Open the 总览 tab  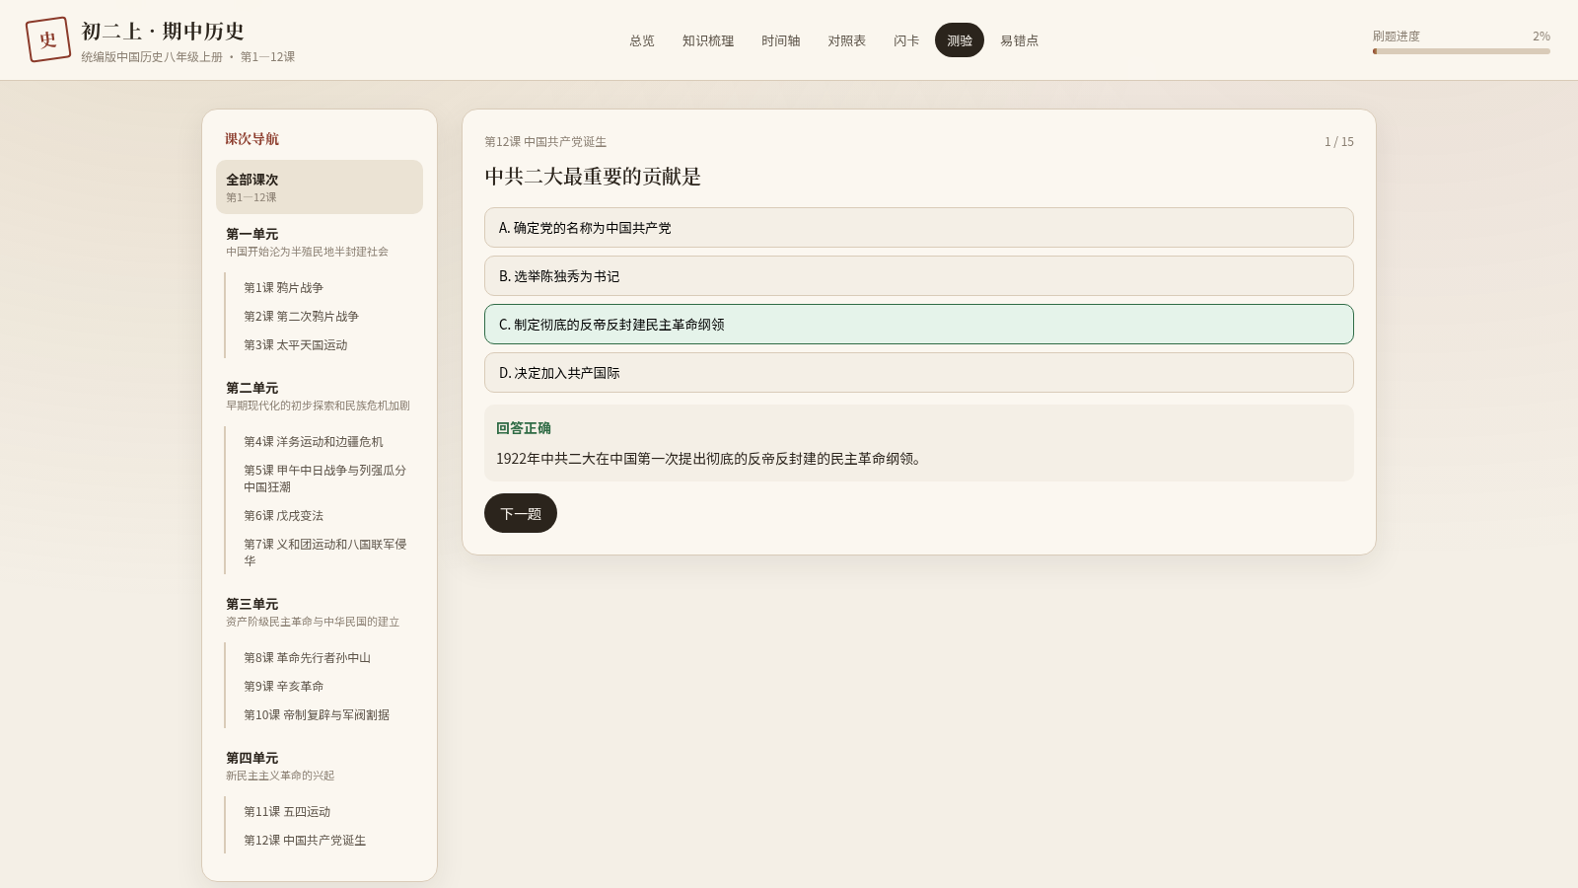(642, 40)
